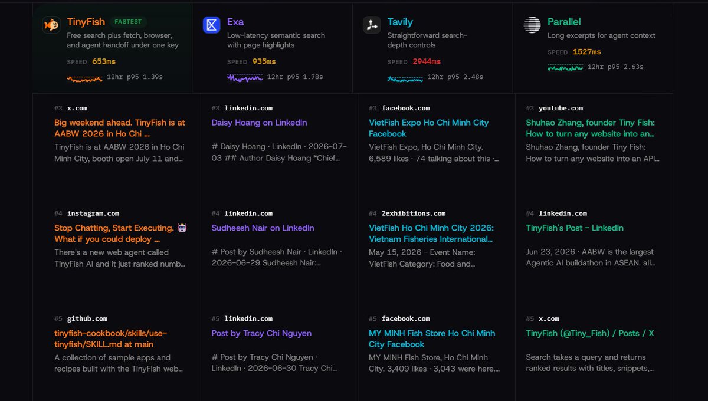Click facebook.com domain in Tavily result #5

click(406, 318)
